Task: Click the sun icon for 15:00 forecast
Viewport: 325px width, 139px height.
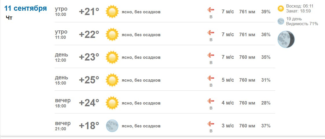Action: tap(112, 80)
